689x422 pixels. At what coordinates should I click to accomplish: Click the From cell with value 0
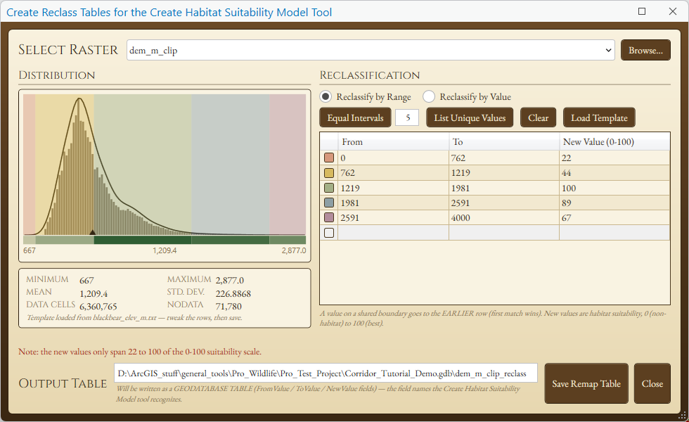coord(393,158)
